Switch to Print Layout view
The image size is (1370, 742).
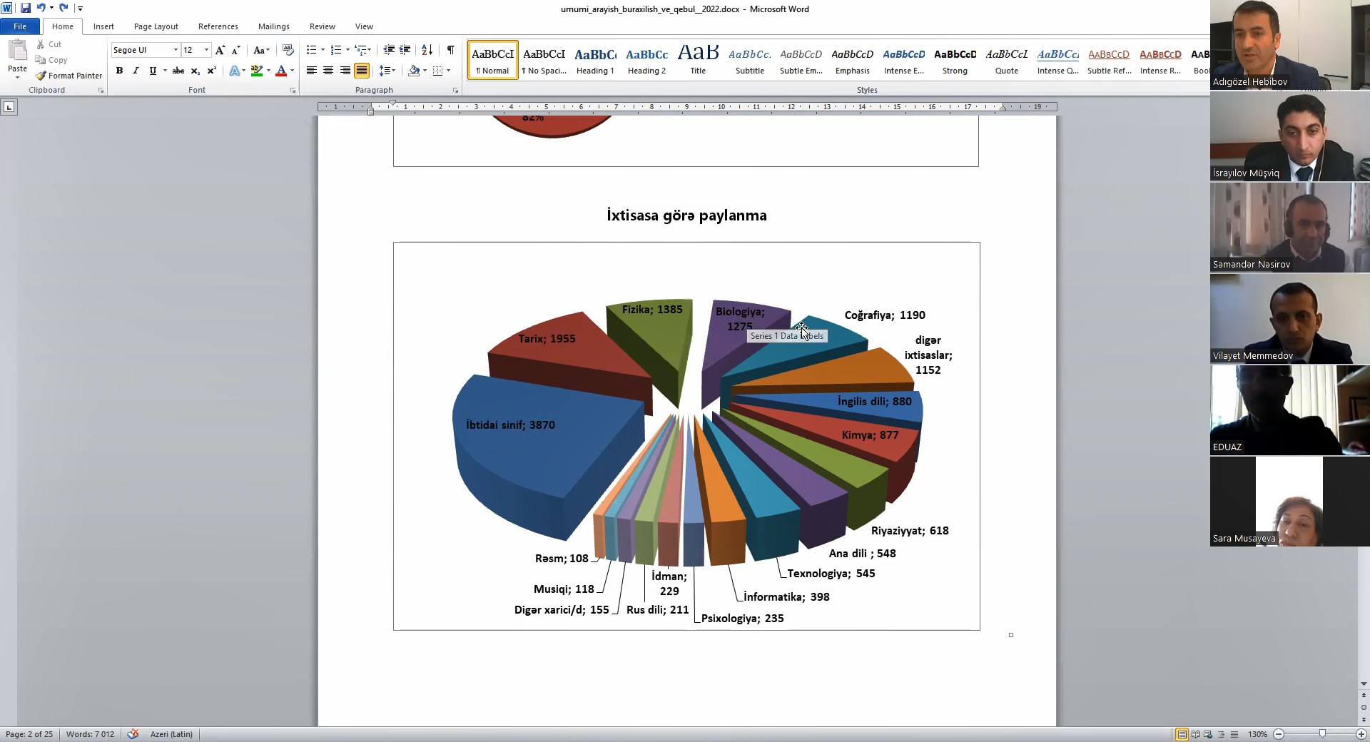click(1182, 734)
